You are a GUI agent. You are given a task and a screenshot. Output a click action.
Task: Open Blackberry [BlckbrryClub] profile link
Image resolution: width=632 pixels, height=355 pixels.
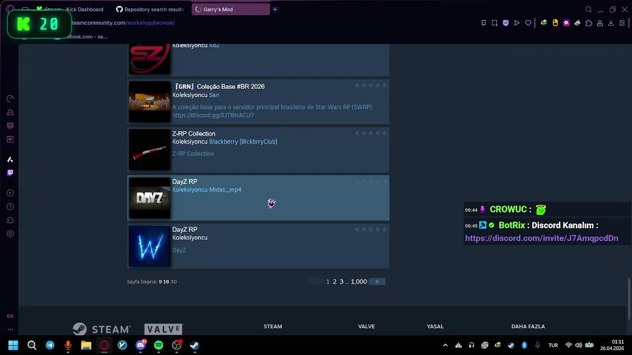click(x=243, y=142)
